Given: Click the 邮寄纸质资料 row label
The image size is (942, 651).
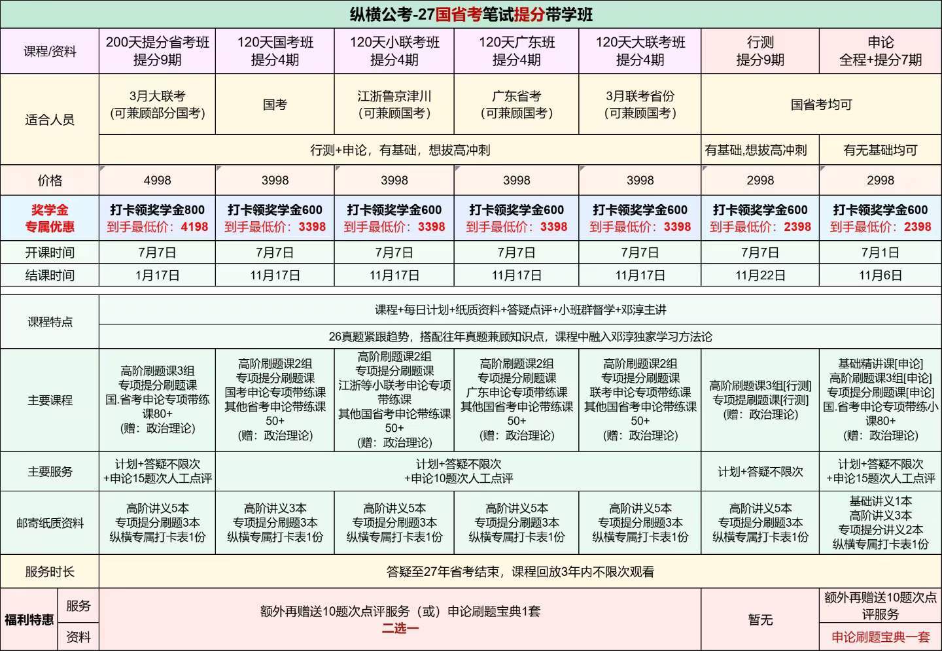Looking at the screenshot, I should pyautogui.click(x=50, y=523).
